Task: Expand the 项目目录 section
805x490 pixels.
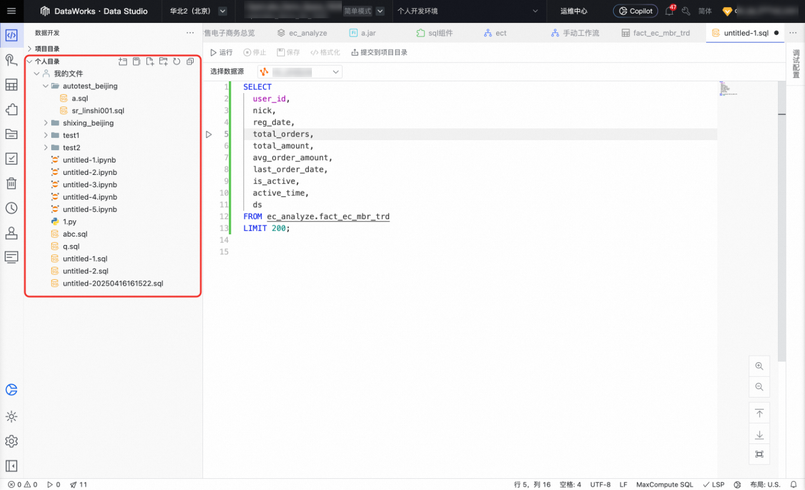Action: click(x=30, y=49)
